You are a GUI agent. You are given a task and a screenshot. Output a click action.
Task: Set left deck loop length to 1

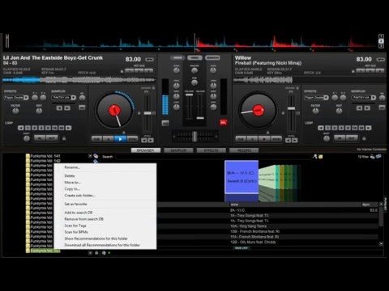click(28, 128)
